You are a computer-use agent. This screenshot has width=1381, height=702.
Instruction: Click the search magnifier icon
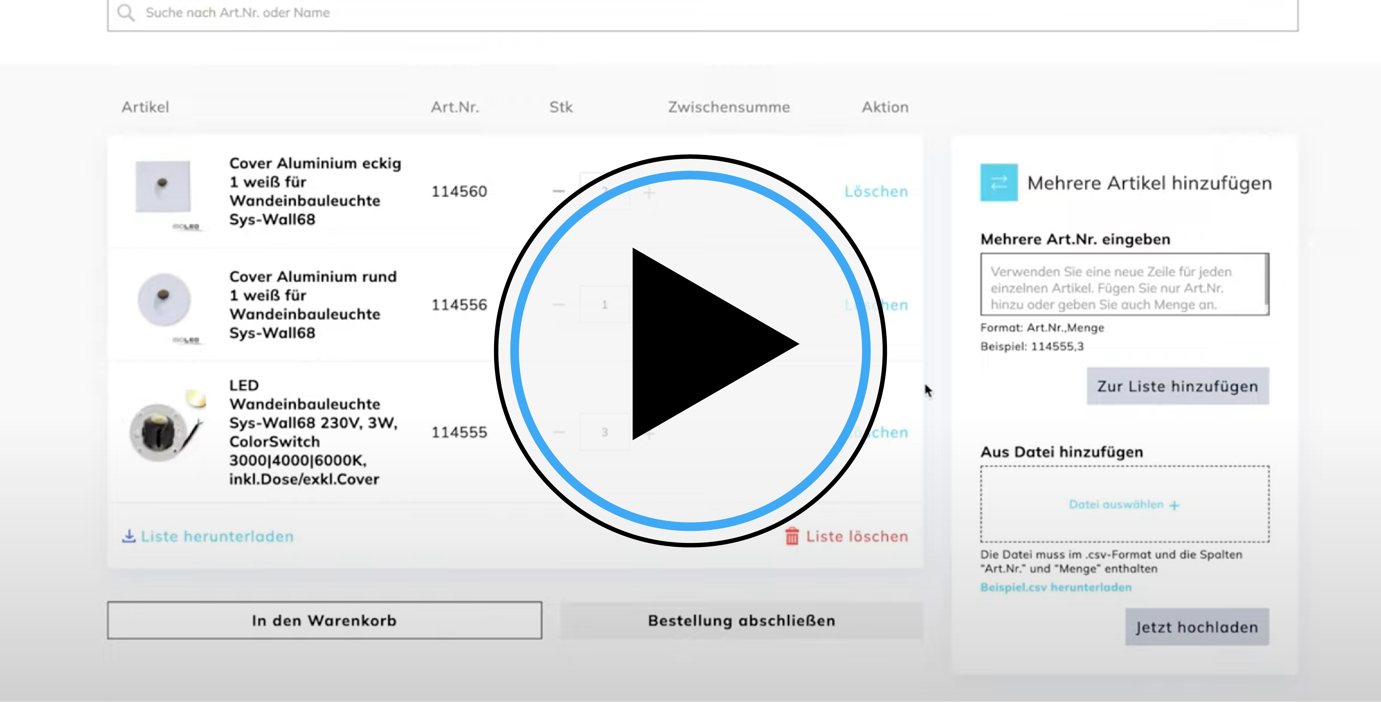point(126,12)
